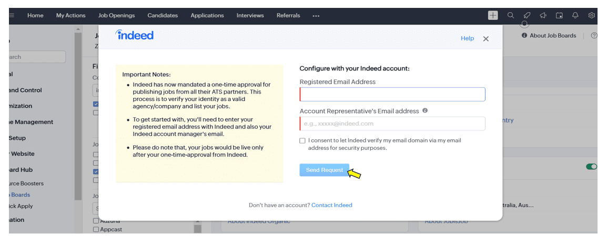
Task: Open the search magnifier icon
Action: [511, 15]
